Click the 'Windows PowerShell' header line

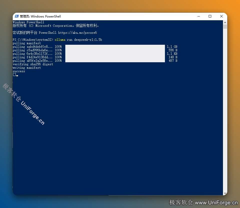(29, 22)
